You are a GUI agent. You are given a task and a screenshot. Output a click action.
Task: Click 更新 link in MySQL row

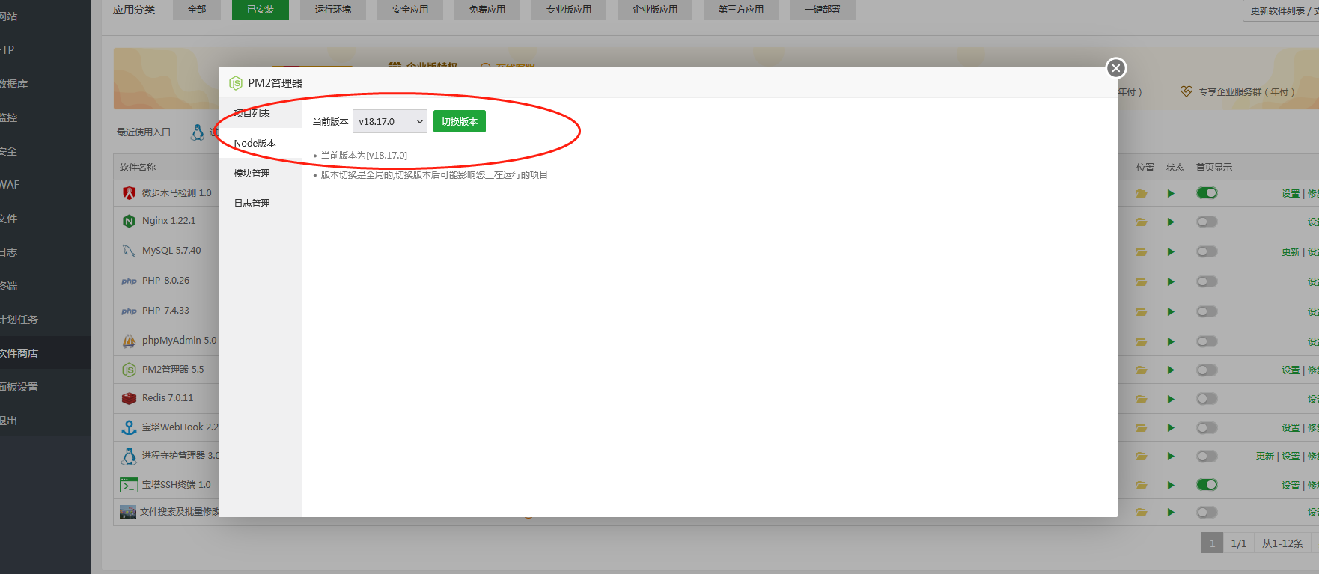pyautogui.click(x=1291, y=252)
